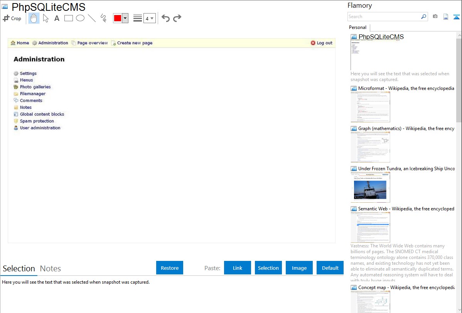Click the Page overview link in the snapshot
This screenshot has width=462, height=313.
[x=93, y=43]
